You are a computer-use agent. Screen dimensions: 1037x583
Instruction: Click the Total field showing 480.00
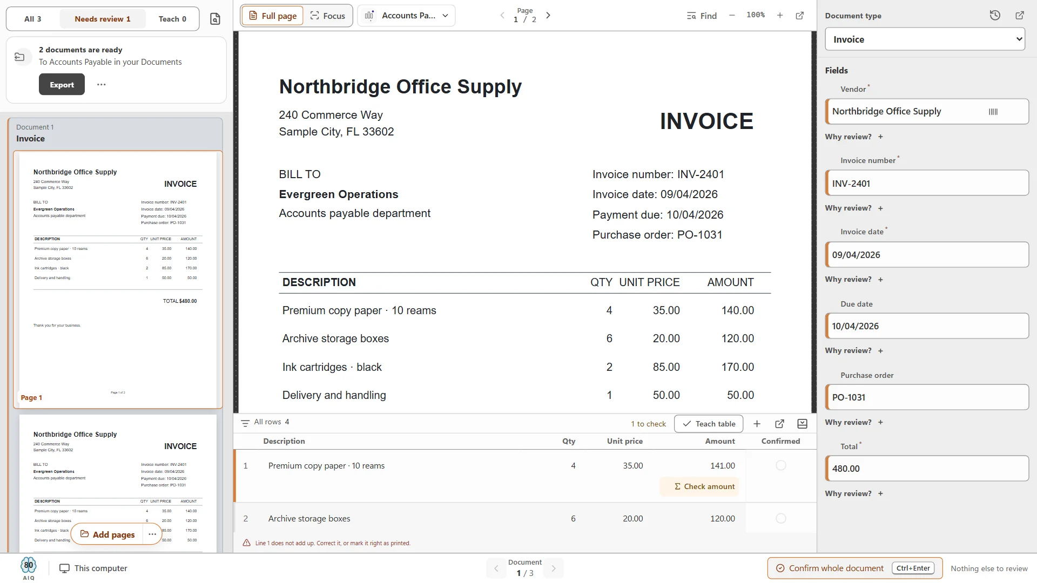coord(927,469)
